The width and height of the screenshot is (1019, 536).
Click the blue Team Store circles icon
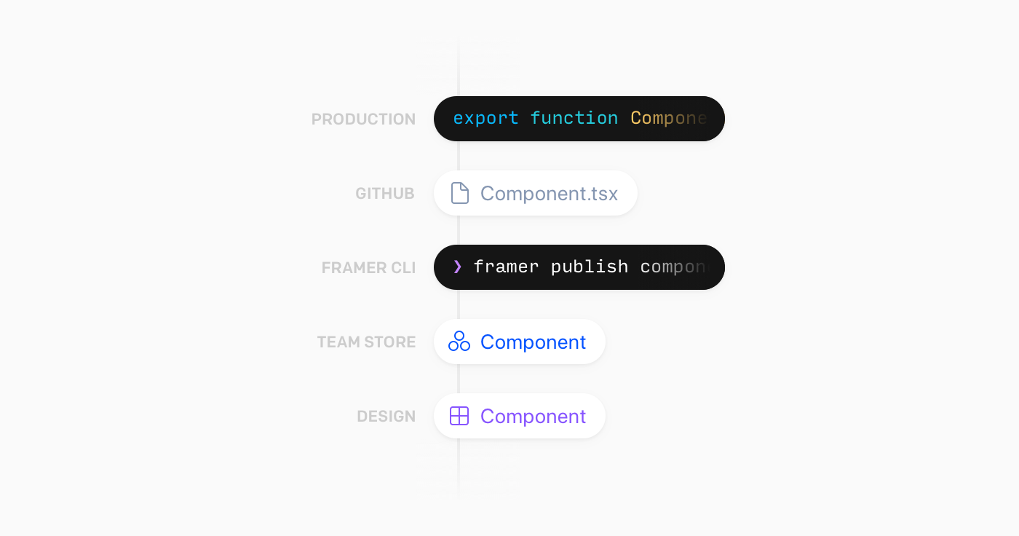click(x=459, y=342)
